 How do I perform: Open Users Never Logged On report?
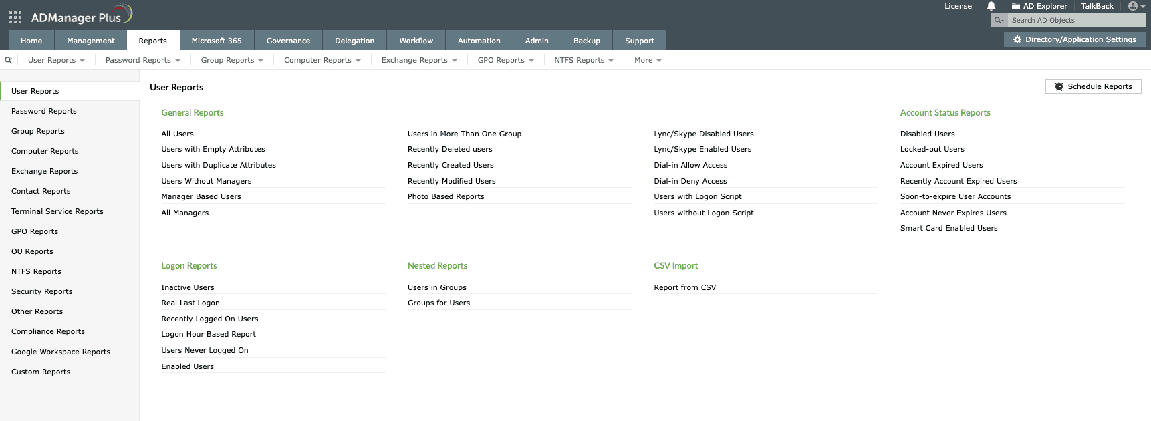[205, 350]
